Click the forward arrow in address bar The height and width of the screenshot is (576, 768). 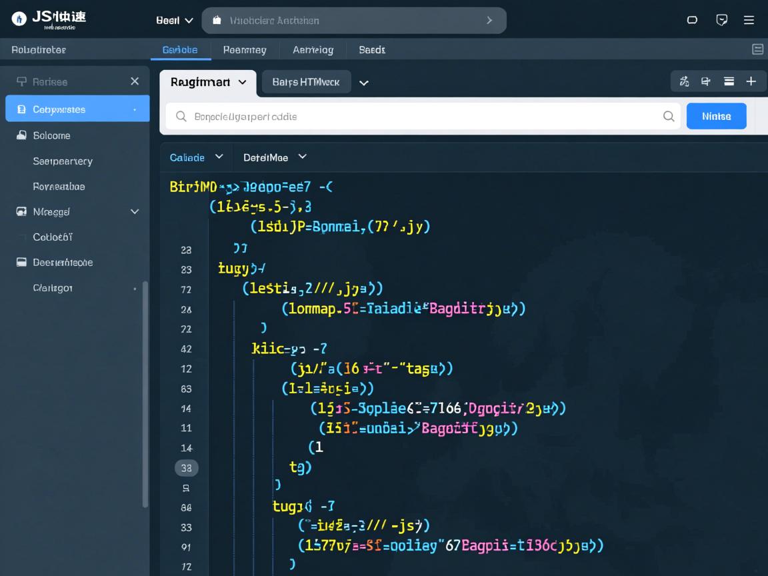pyautogui.click(x=489, y=21)
